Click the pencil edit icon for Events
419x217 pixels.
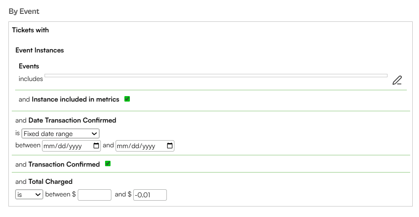[397, 80]
